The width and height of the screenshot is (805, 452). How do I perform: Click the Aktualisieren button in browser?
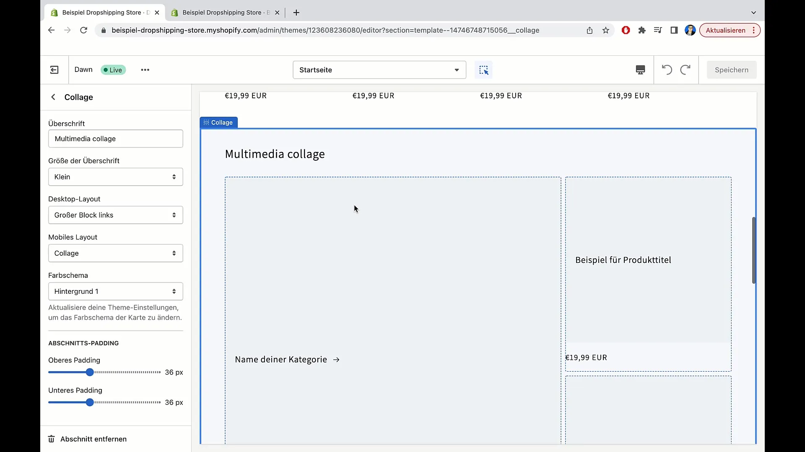click(x=726, y=30)
